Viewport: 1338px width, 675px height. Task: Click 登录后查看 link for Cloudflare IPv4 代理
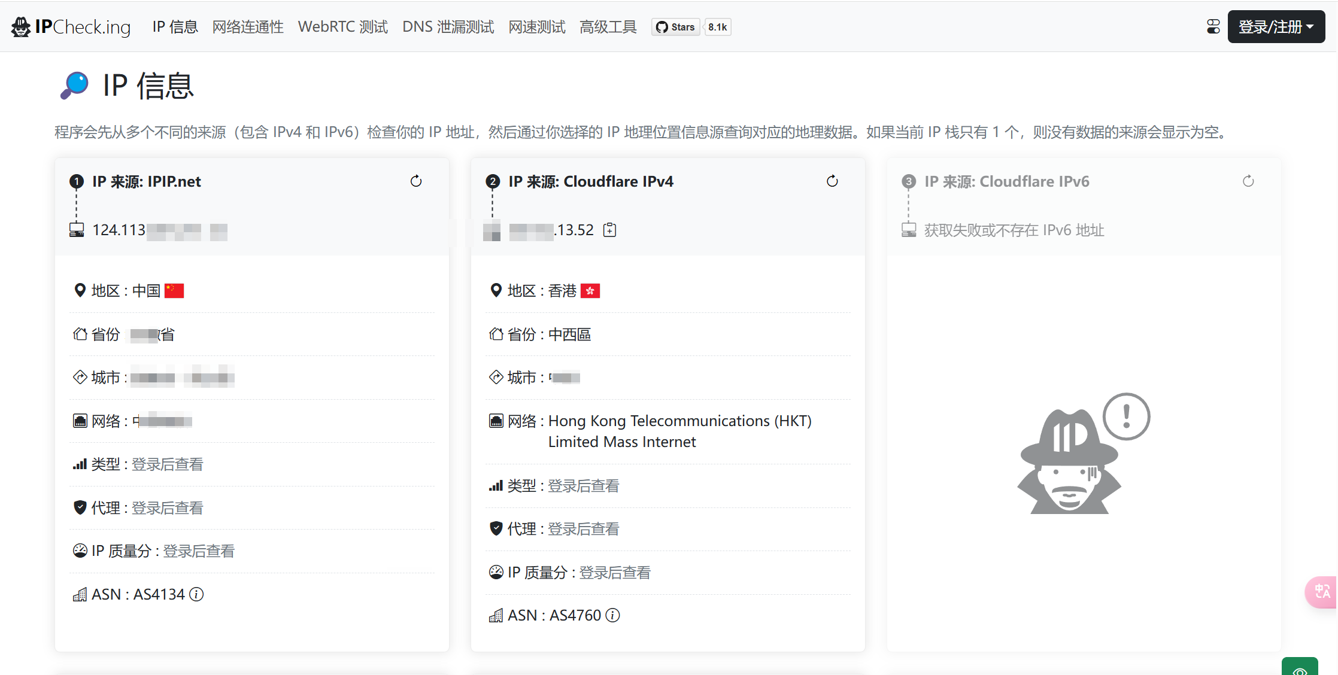(584, 529)
